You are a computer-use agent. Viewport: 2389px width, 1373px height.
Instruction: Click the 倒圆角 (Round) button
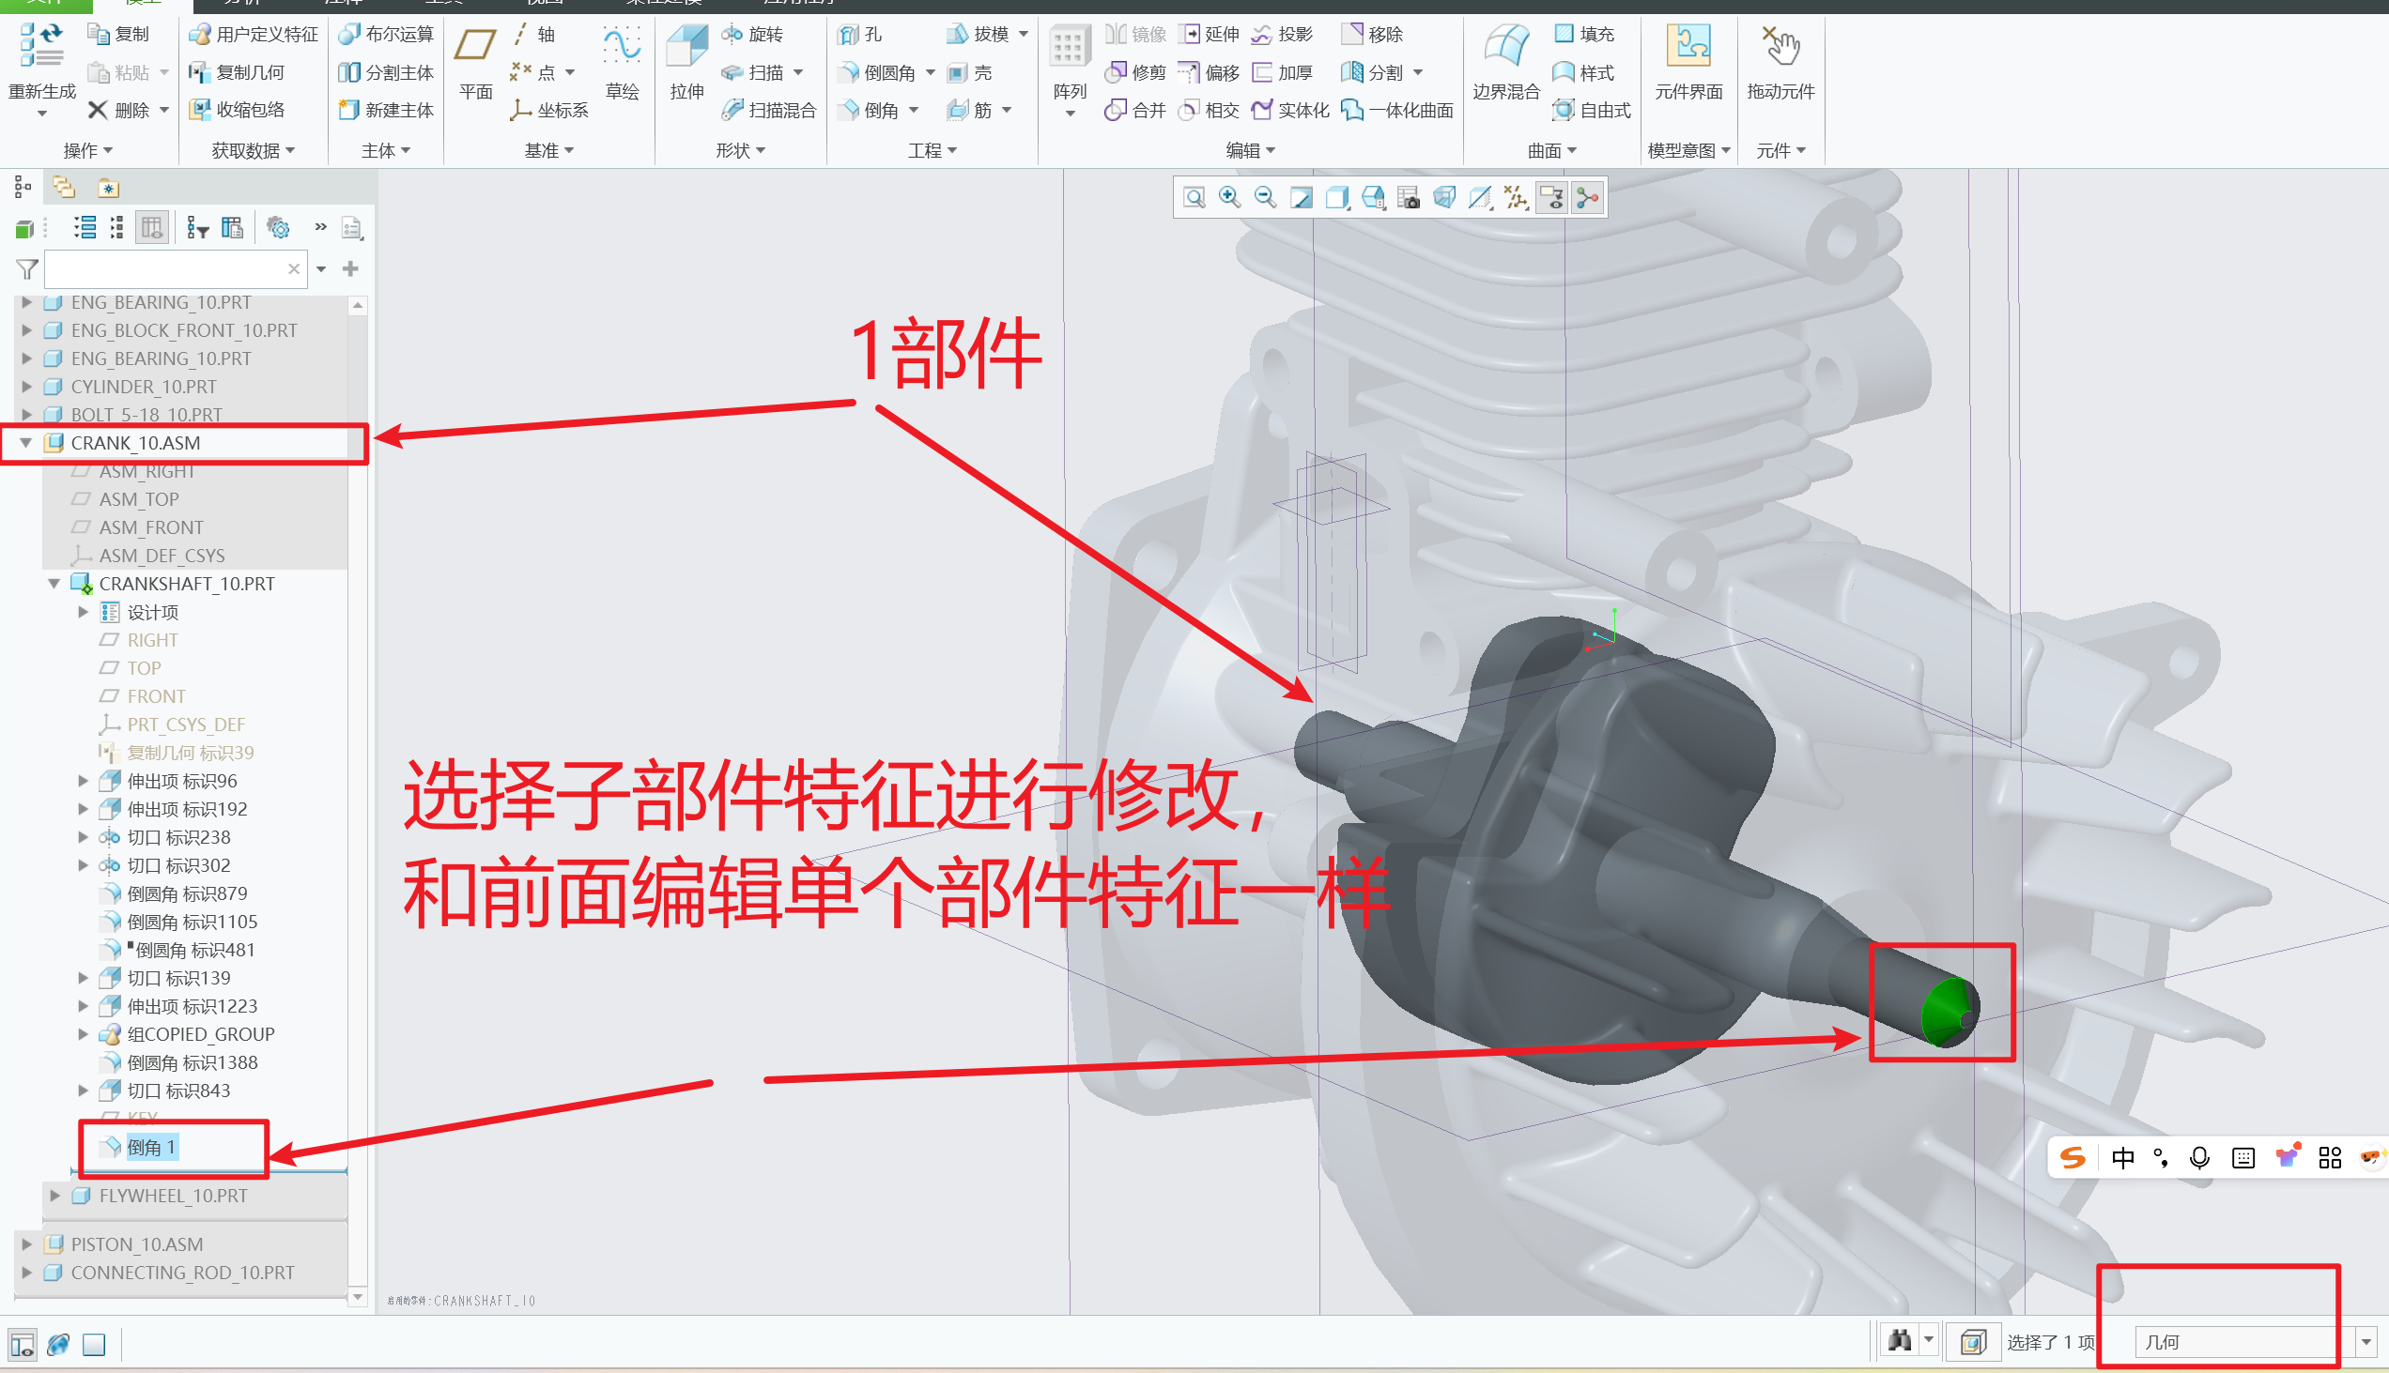pyautogui.click(x=877, y=72)
